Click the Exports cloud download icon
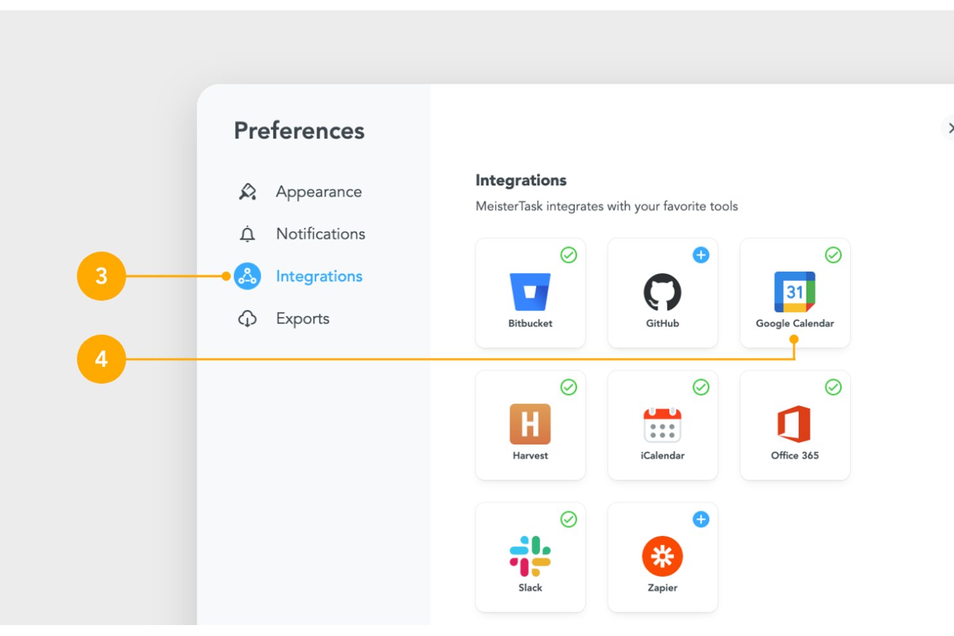Screen dimensions: 954x636 click(x=248, y=319)
